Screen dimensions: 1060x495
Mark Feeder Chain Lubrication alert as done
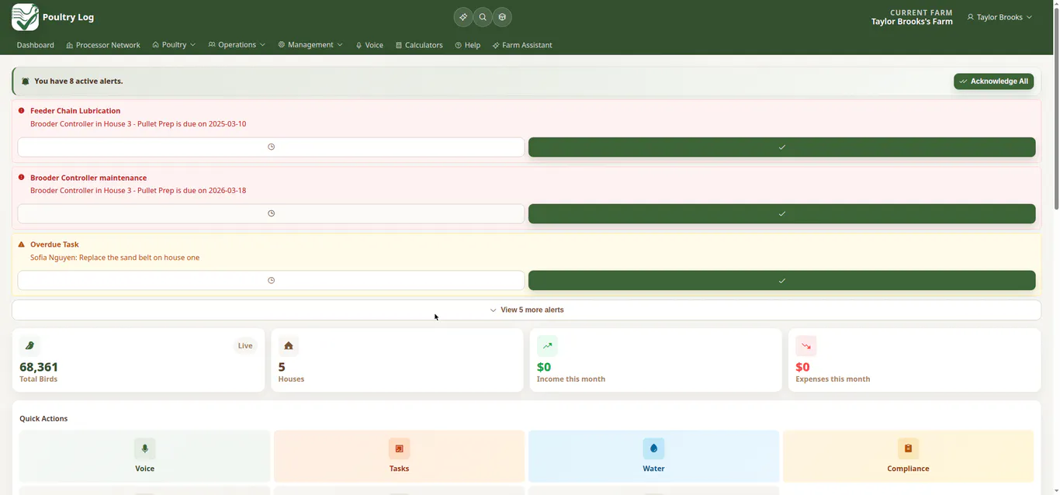[781, 147]
